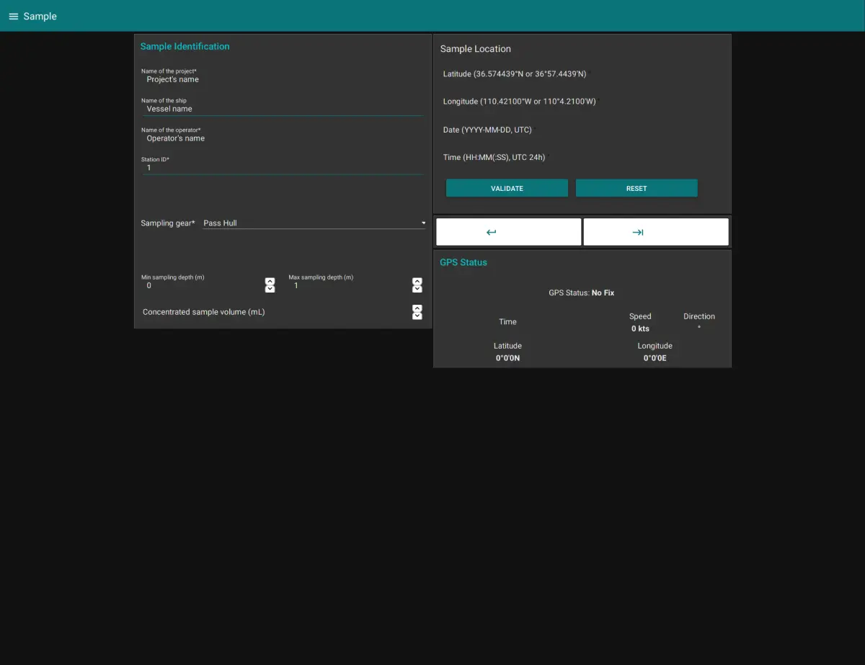Screen dimensions: 865x665
Task: Decrement the Concentrated sample volume
Action: tap(417, 316)
